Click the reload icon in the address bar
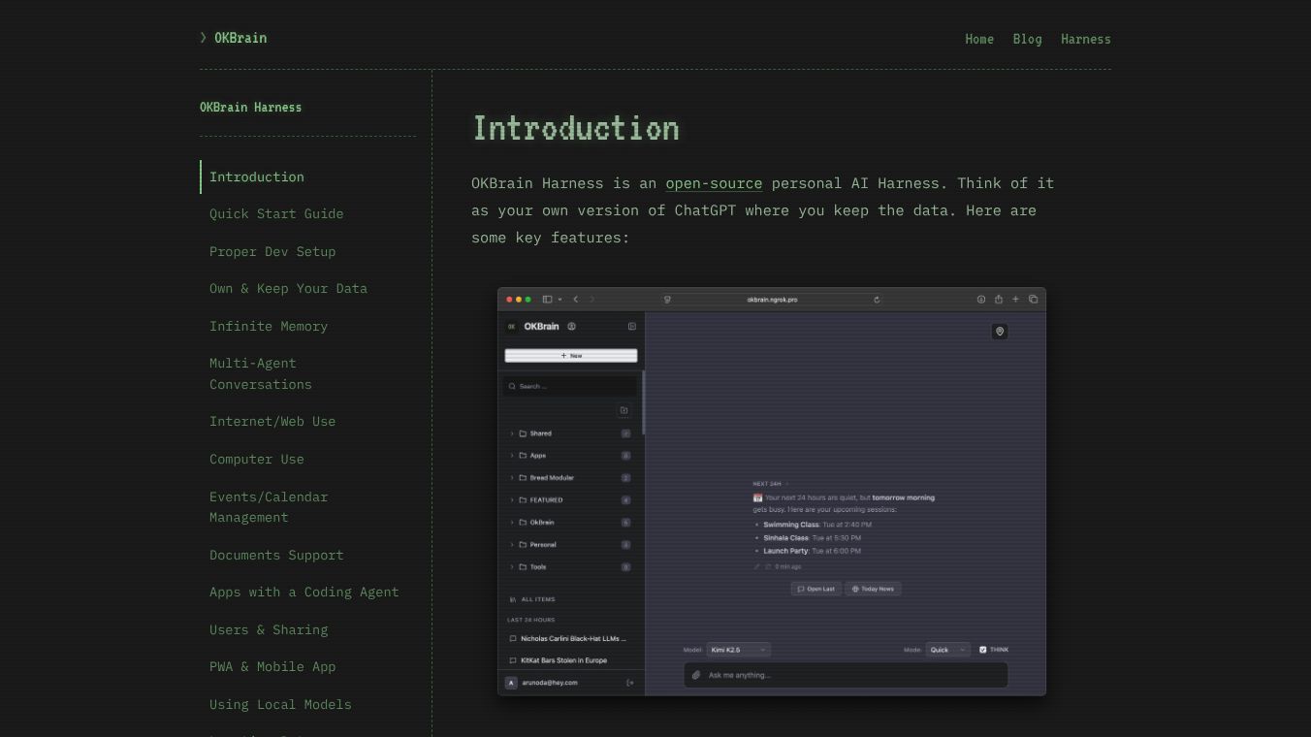Screen dimensions: 1311x737 click(877, 300)
